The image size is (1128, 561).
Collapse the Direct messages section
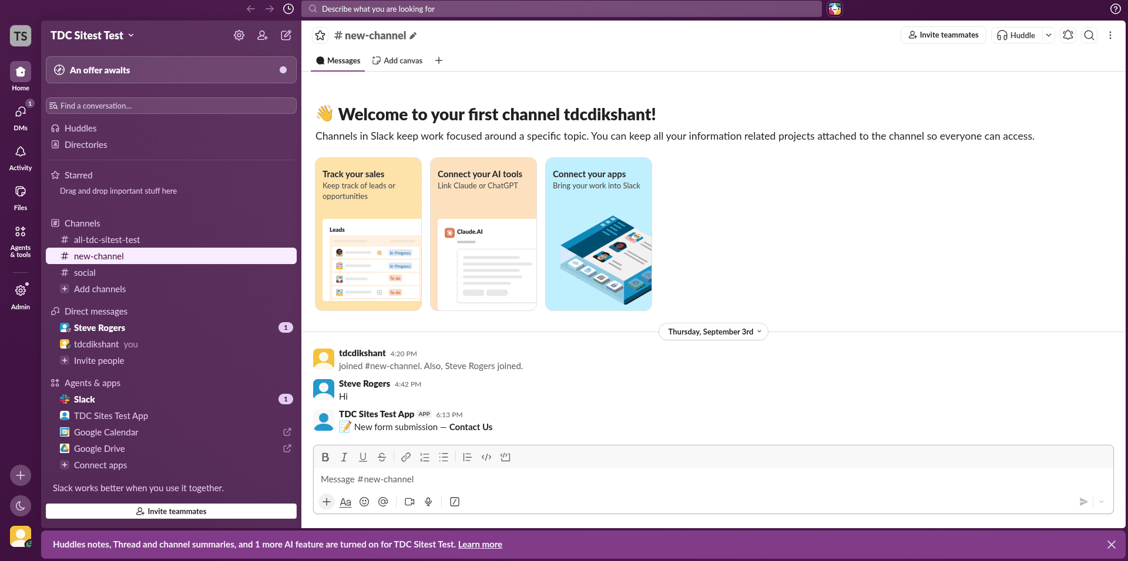[x=96, y=311]
